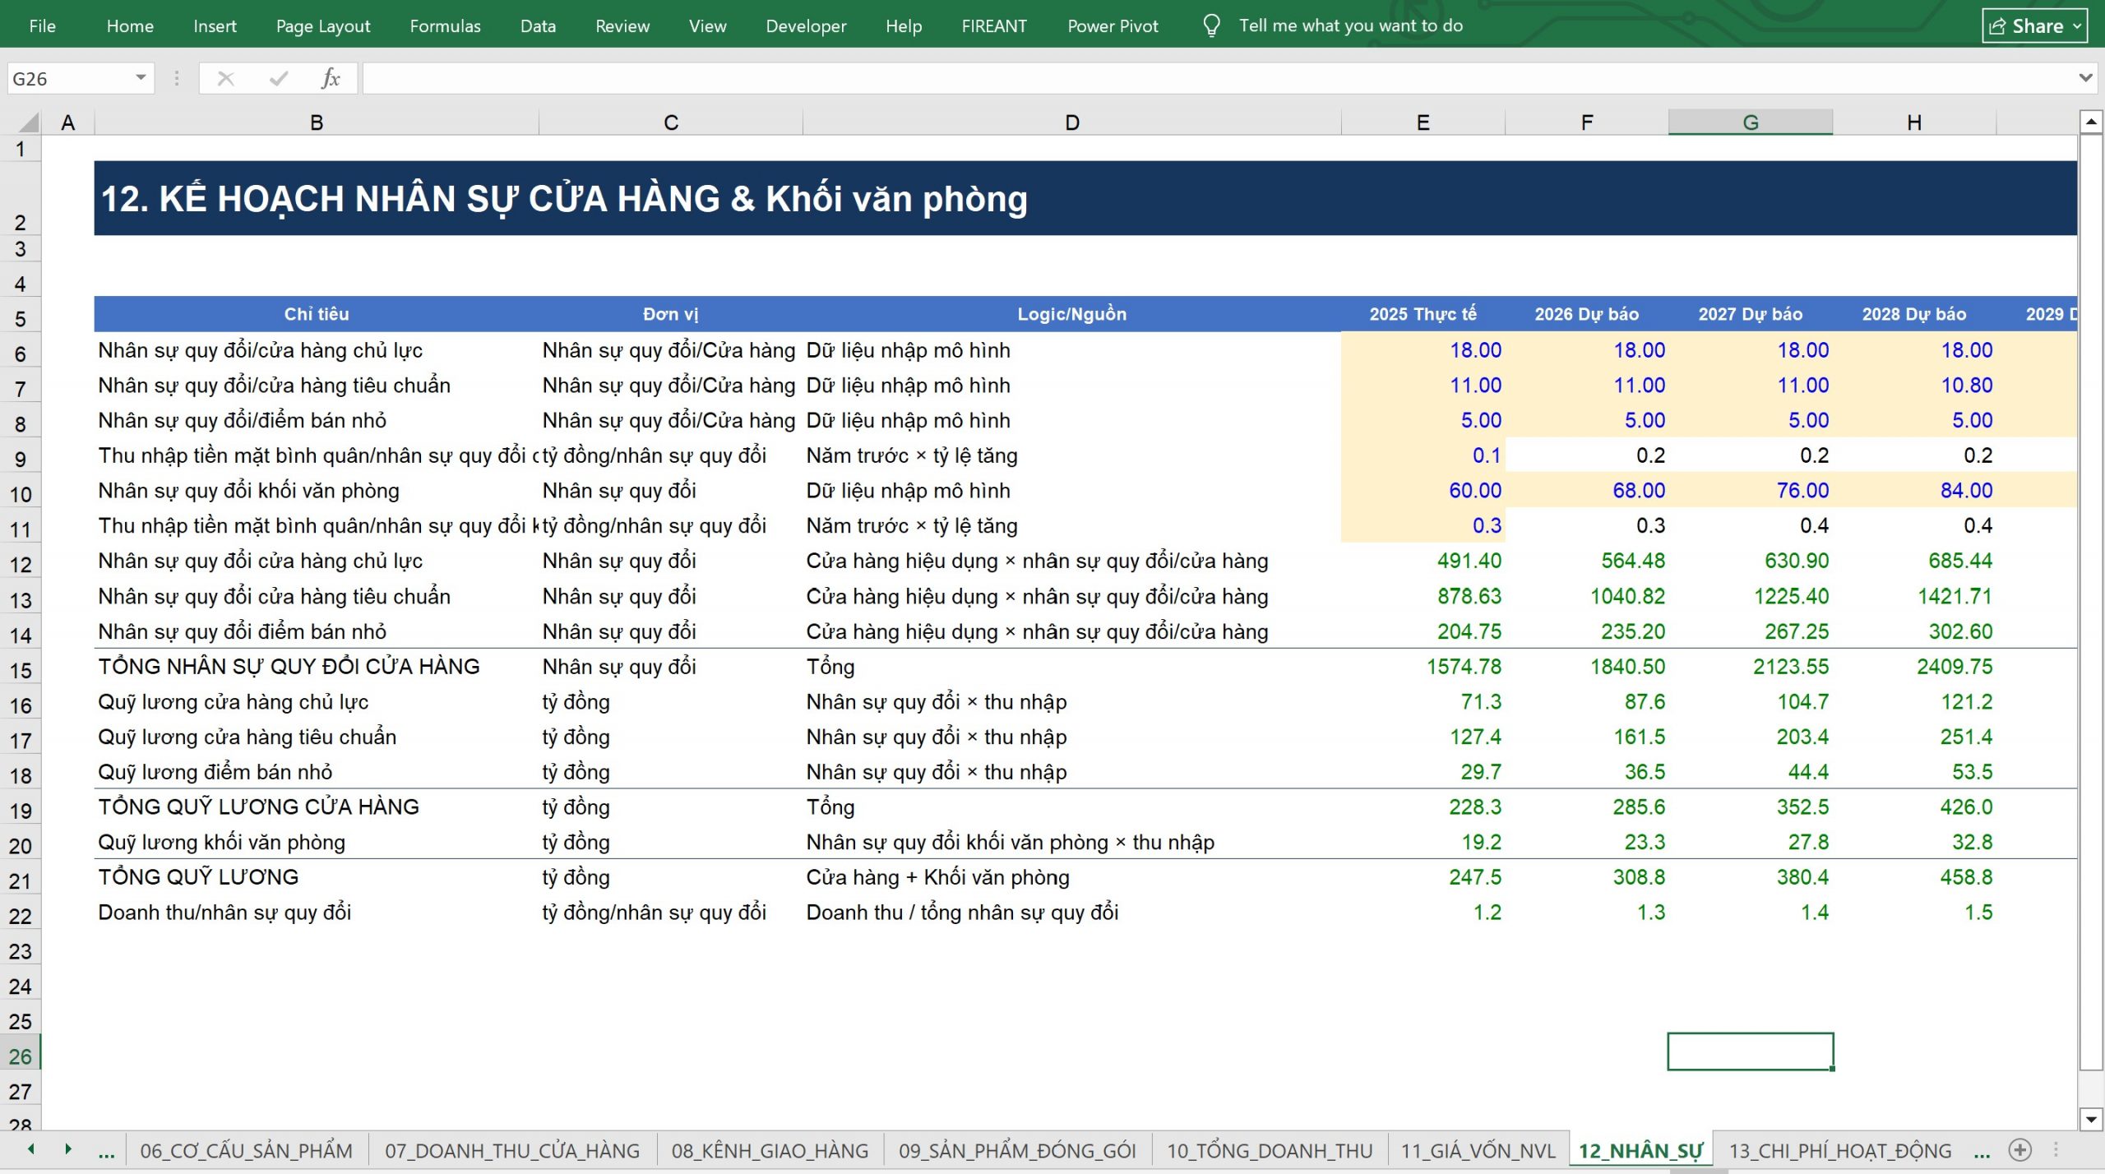Select column B header

(x=317, y=122)
